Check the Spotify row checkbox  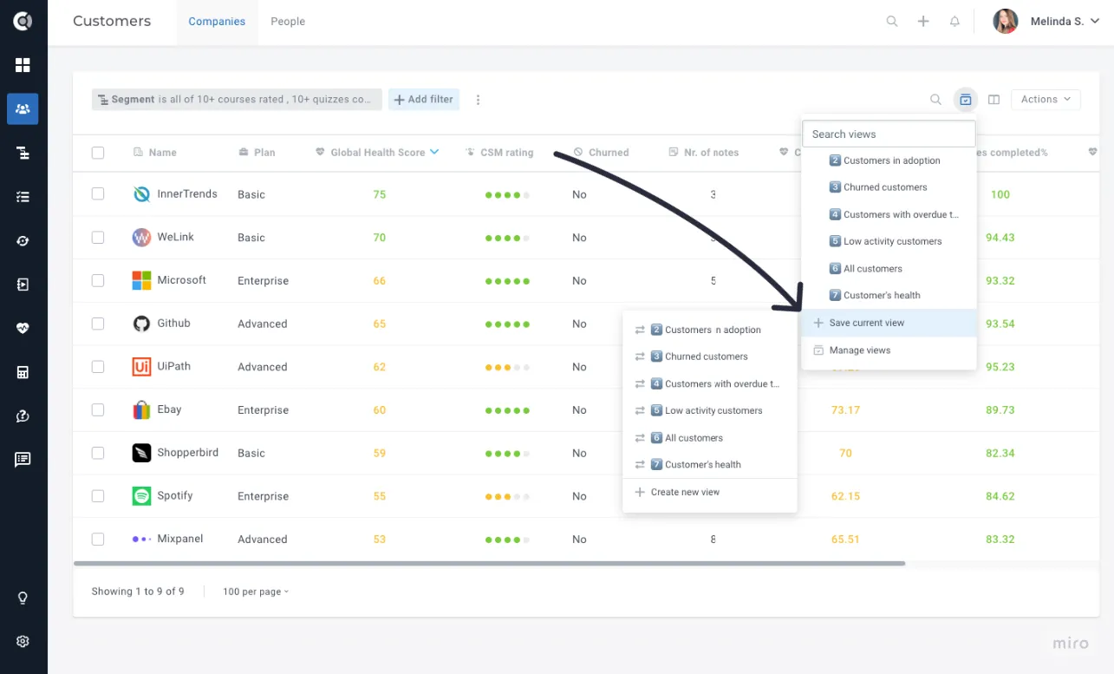tap(98, 496)
